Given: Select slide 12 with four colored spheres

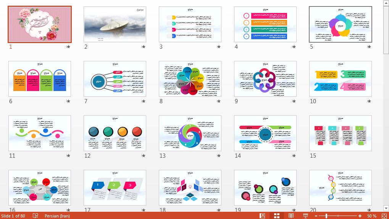Looking at the screenshot, I should (x=115, y=133).
